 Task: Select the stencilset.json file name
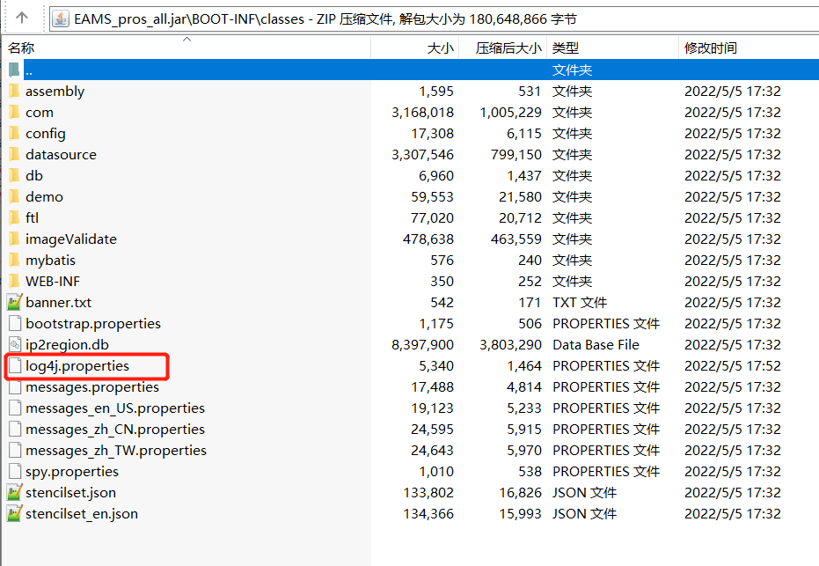click(70, 492)
